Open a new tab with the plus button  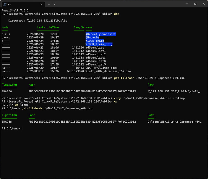(49, 4)
